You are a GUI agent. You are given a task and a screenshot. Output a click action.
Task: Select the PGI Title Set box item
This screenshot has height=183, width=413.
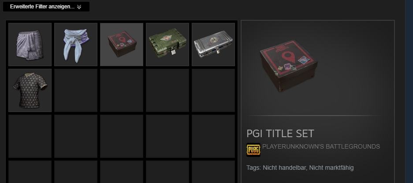(122, 44)
